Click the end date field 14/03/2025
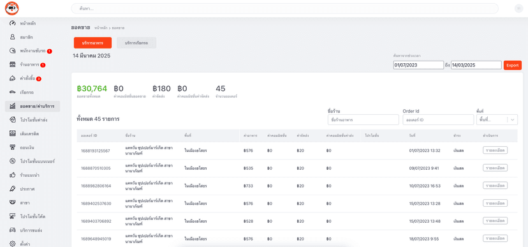528x247 pixels. click(x=476, y=65)
